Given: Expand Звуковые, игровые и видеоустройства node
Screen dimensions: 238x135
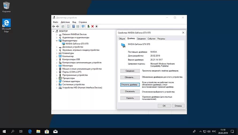Looking at the screenshot, I should click(x=57, y=50).
